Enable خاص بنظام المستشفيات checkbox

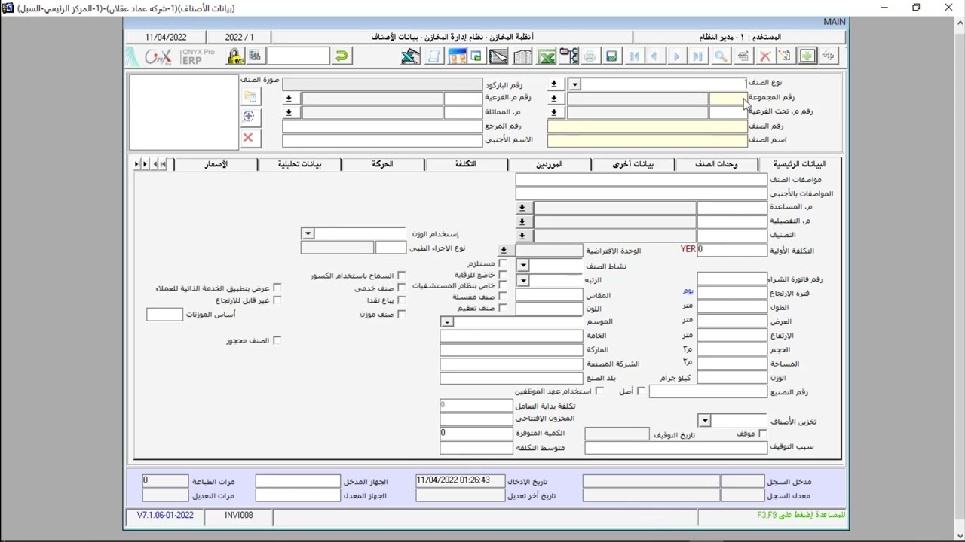point(503,286)
